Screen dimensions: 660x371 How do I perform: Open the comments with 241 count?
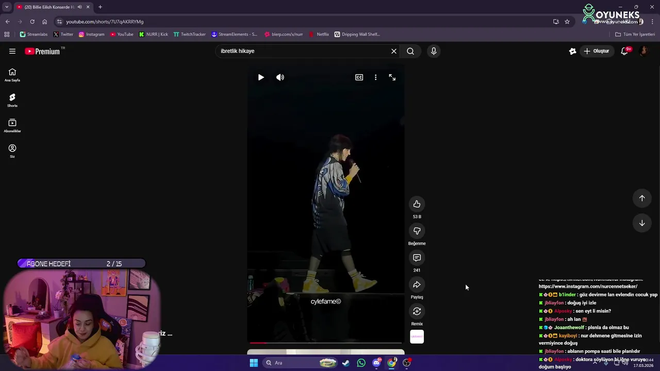coord(417,258)
